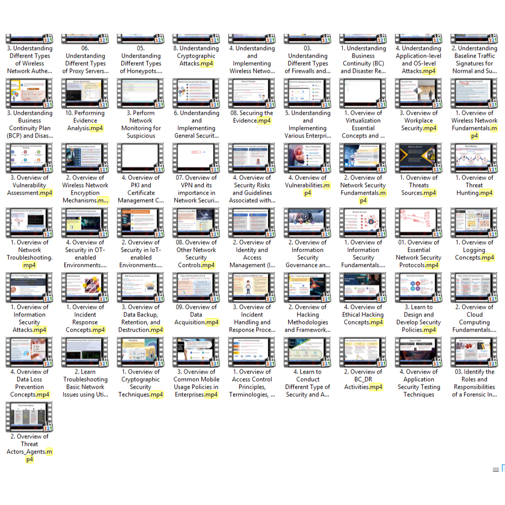Open thumbnail of '01. Overview of Essential Network Security Protocols.mp4'
This screenshot has height=505, width=505.
(419, 223)
